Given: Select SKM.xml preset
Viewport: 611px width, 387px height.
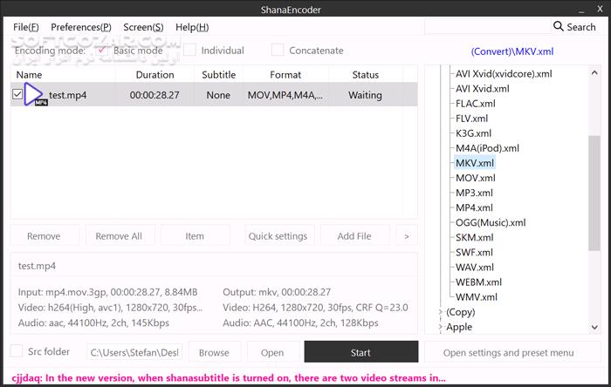Looking at the screenshot, I should pyautogui.click(x=474, y=237).
